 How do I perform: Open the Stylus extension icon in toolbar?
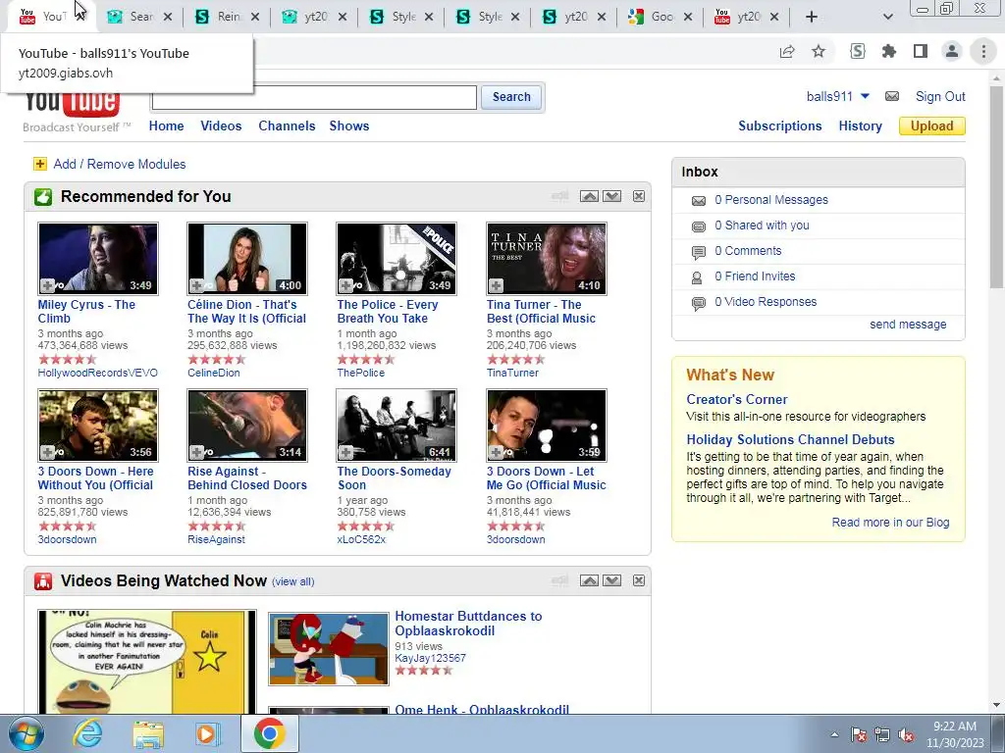point(858,51)
